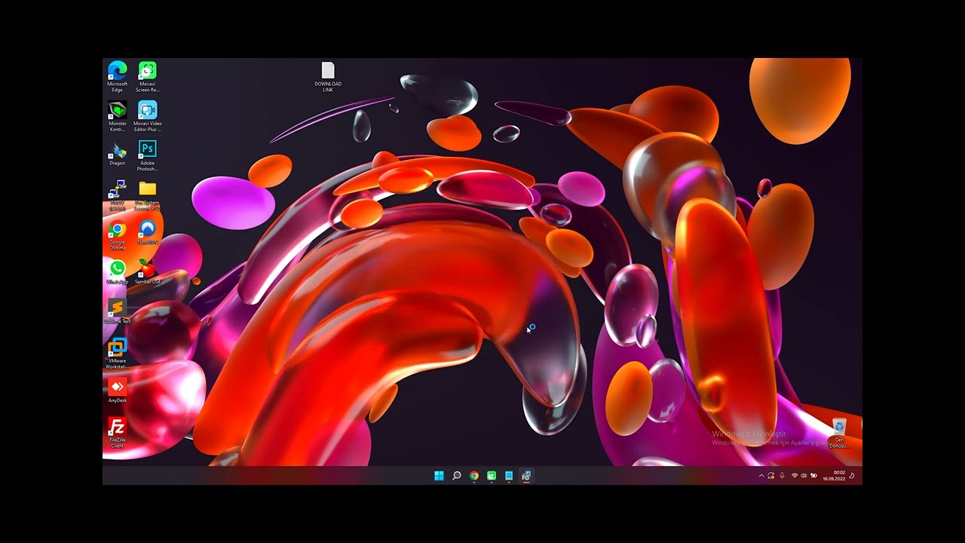Image resolution: width=965 pixels, height=543 pixels.
Task: Click the battery tray icon
Action: coord(813,476)
